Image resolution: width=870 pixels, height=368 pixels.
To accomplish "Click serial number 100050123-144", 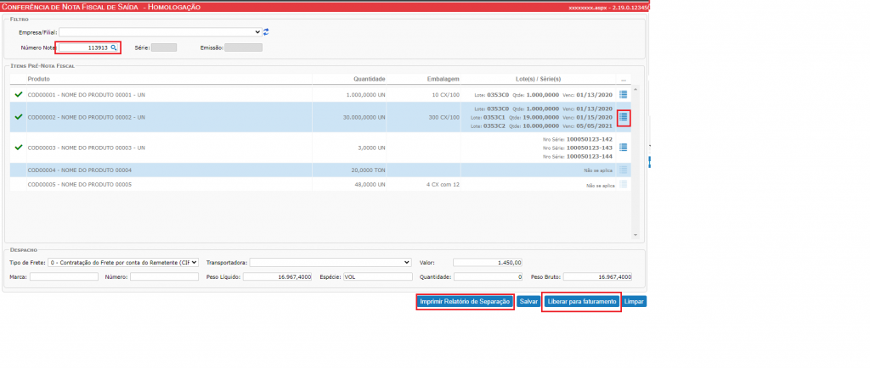I will (x=590, y=157).
